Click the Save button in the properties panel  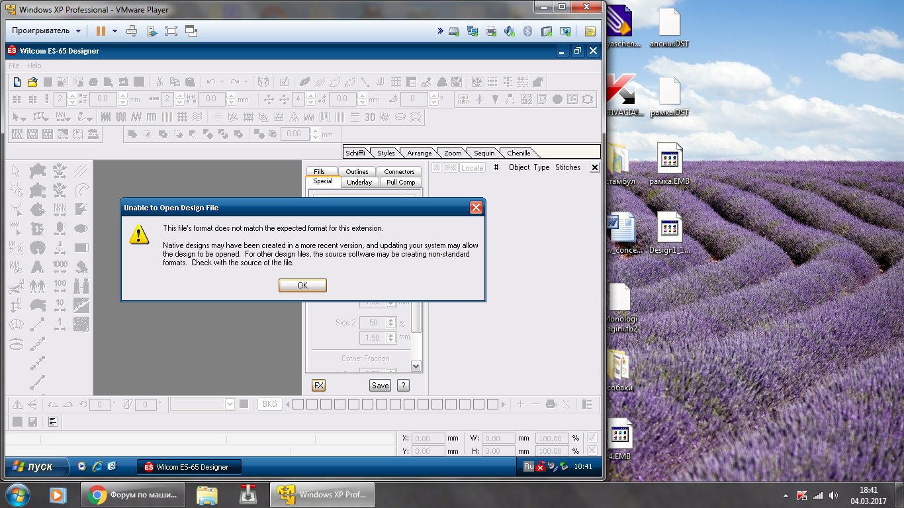point(380,386)
